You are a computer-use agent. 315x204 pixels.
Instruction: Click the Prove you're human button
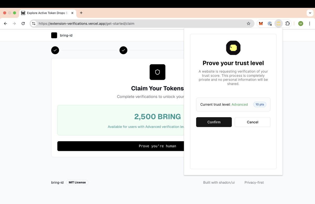tap(121, 146)
